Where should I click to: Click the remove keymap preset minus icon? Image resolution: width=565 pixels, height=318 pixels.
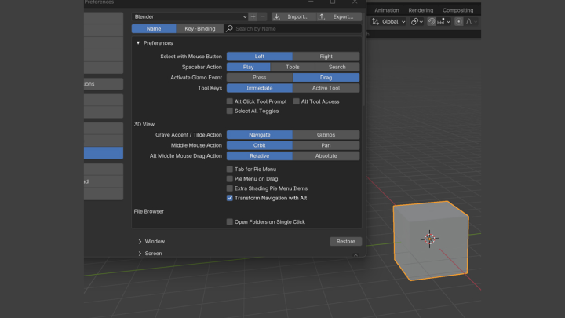pyautogui.click(x=262, y=16)
